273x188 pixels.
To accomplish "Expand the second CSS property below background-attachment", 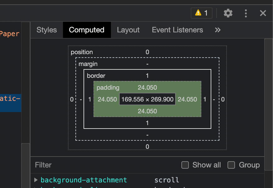I will coord(36,187).
